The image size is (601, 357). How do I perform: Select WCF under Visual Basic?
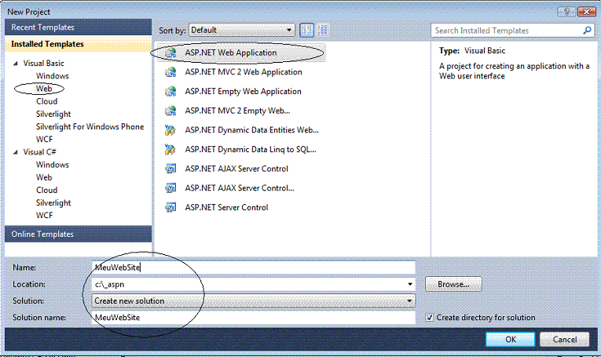point(44,140)
